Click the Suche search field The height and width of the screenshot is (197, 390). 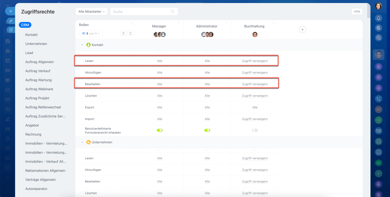click(x=140, y=12)
